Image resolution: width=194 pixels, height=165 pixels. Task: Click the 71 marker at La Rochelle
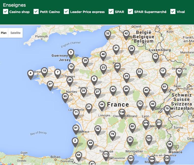[76, 114]
